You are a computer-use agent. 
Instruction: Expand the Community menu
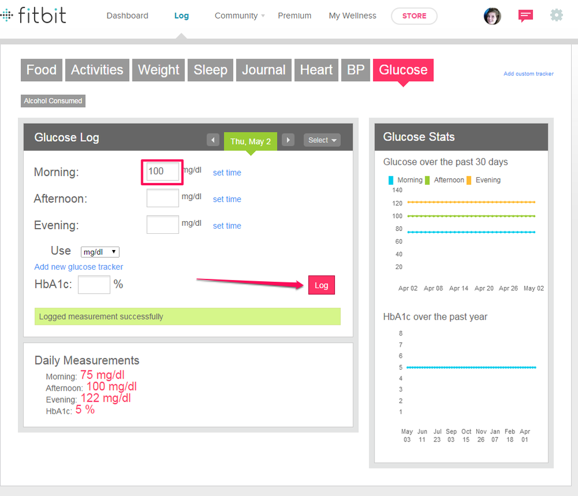point(240,16)
